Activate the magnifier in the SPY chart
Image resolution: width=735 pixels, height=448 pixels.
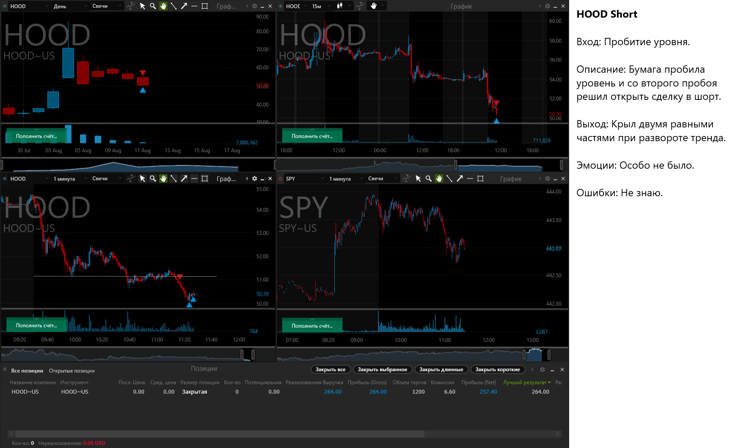click(x=429, y=179)
